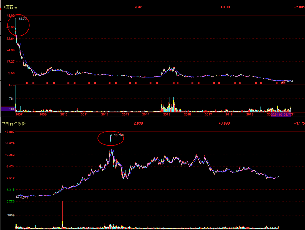The height and width of the screenshot is (230, 305).
Task: Click the 24.96 price axis label
Action: pyautogui.click(x=11, y=50)
